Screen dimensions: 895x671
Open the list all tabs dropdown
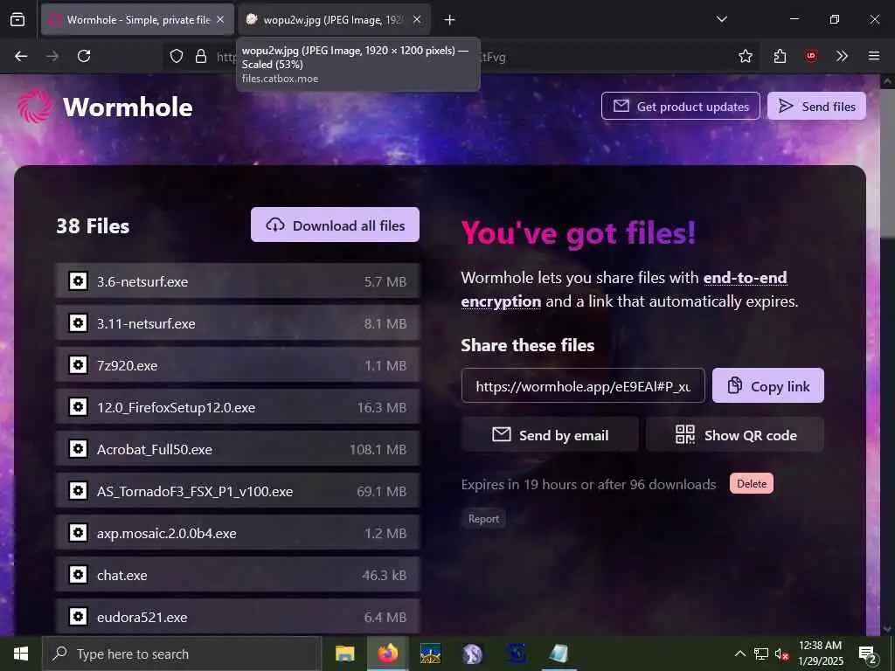coord(721,19)
